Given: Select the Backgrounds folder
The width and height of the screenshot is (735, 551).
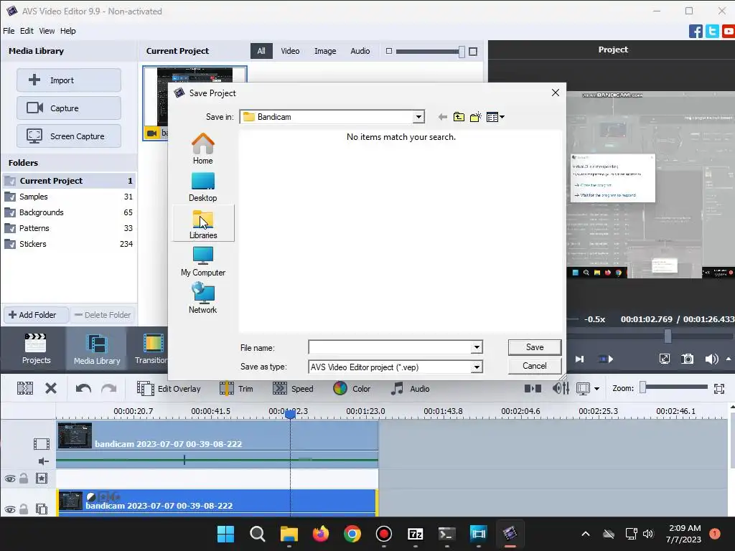Looking at the screenshot, I should click(x=69, y=212).
